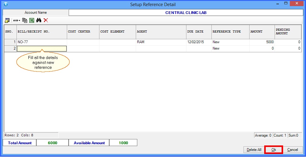
Task: Click Cost Center cell in row 1
Action: coord(83,42)
